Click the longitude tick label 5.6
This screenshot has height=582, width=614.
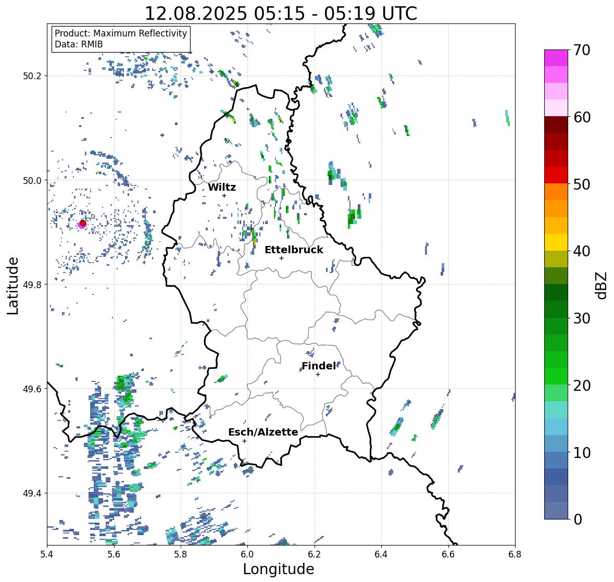(114, 554)
